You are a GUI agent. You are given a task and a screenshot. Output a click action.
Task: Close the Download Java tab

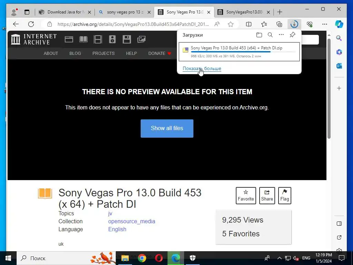pyautogui.click(x=89, y=12)
